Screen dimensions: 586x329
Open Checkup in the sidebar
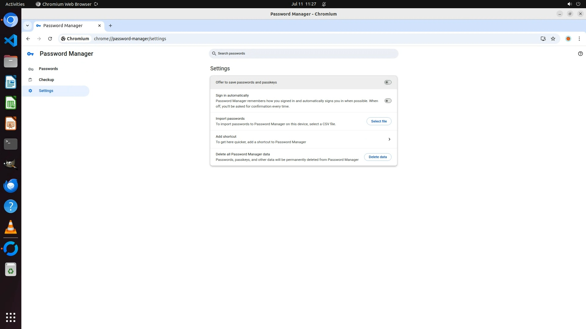[x=46, y=80]
